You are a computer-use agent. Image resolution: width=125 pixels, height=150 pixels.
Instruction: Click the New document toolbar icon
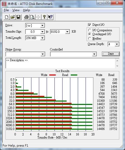pyautogui.click(x=6, y=17)
